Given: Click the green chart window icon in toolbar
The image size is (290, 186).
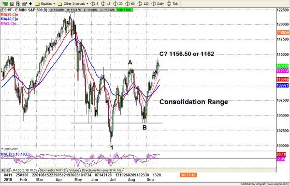Looking at the screenshot, I should 5,3.
